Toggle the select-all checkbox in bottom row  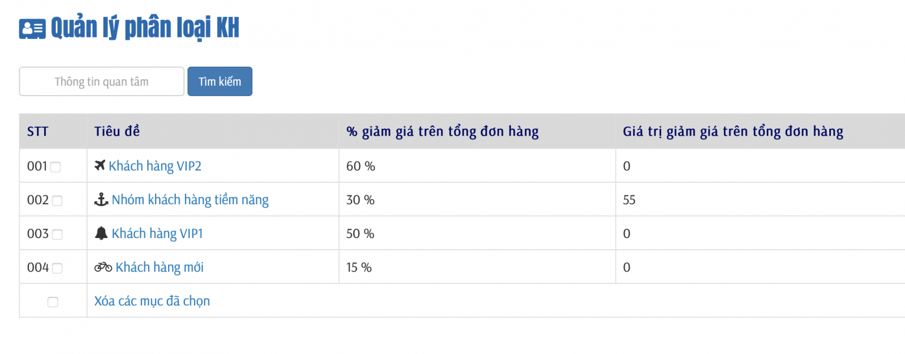point(53,302)
